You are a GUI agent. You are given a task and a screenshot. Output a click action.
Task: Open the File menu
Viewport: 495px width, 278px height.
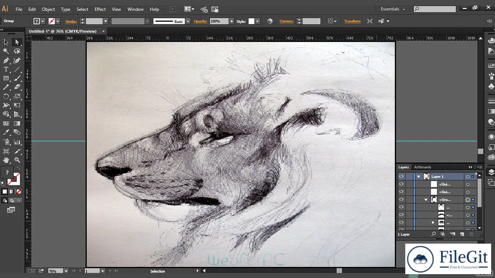pos(19,9)
